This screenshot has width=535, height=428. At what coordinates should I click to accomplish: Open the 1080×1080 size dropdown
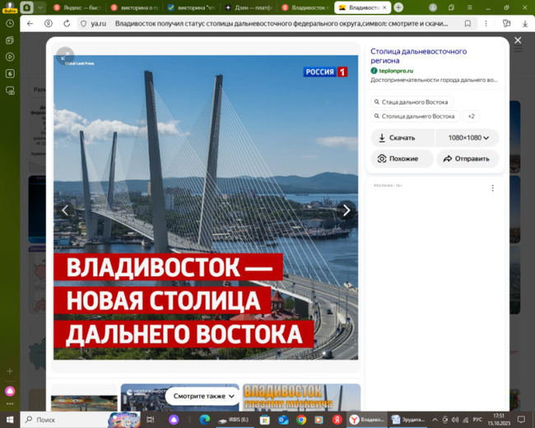[468, 138]
